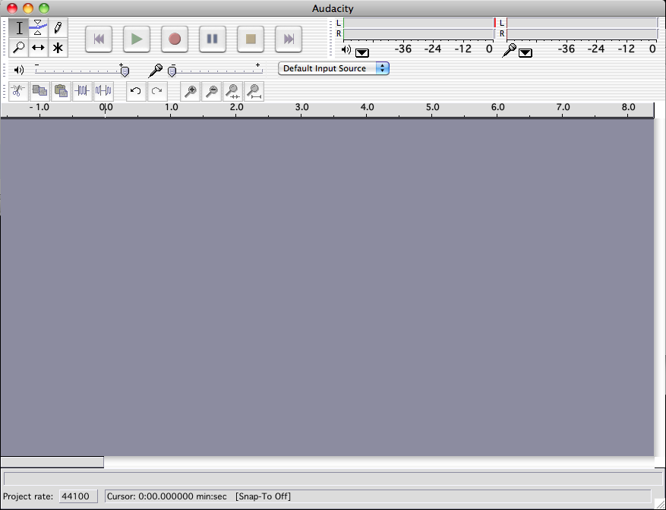Select the Envelope tool
Screen dimensions: 666x510
coord(38,29)
